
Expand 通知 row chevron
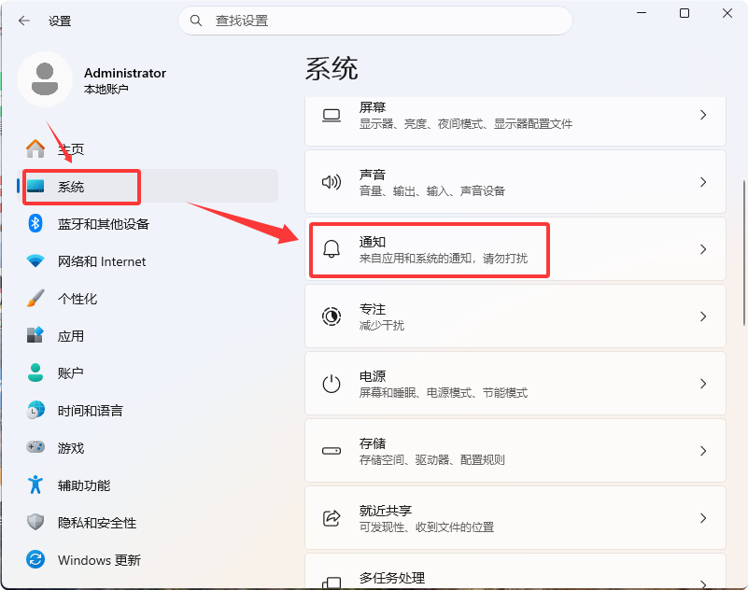click(x=702, y=249)
